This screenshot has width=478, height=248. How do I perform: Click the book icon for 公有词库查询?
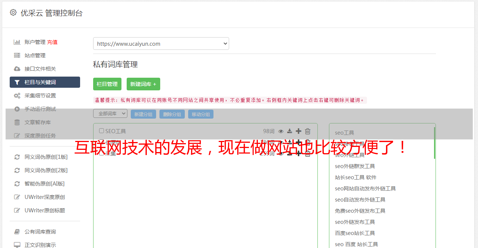click(17, 232)
